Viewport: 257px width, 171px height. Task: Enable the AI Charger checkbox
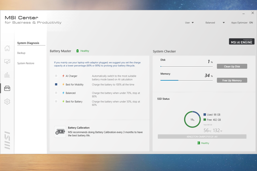(56, 76)
